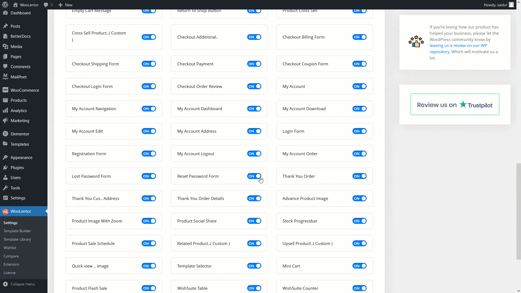Image resolution: width=521 pixels, height=293 pixels.
Task: Turn off the Mini Cart switch
Action: (360, 266)
